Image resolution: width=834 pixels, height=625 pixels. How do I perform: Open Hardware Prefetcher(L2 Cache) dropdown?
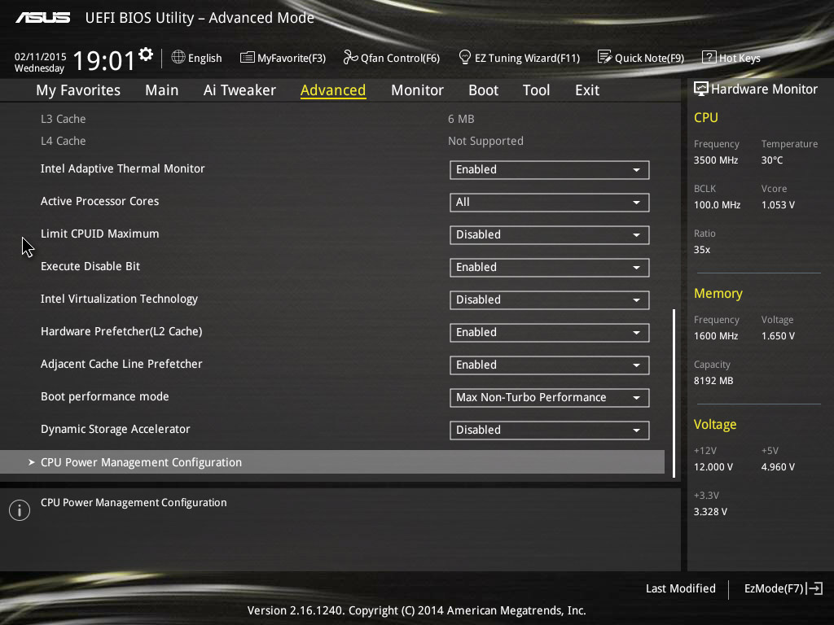[x=550, y=333]
